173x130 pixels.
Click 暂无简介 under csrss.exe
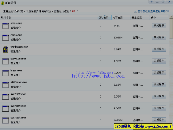pos(16,40)
